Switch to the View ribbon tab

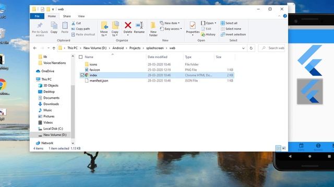click(x=81, y=16)
